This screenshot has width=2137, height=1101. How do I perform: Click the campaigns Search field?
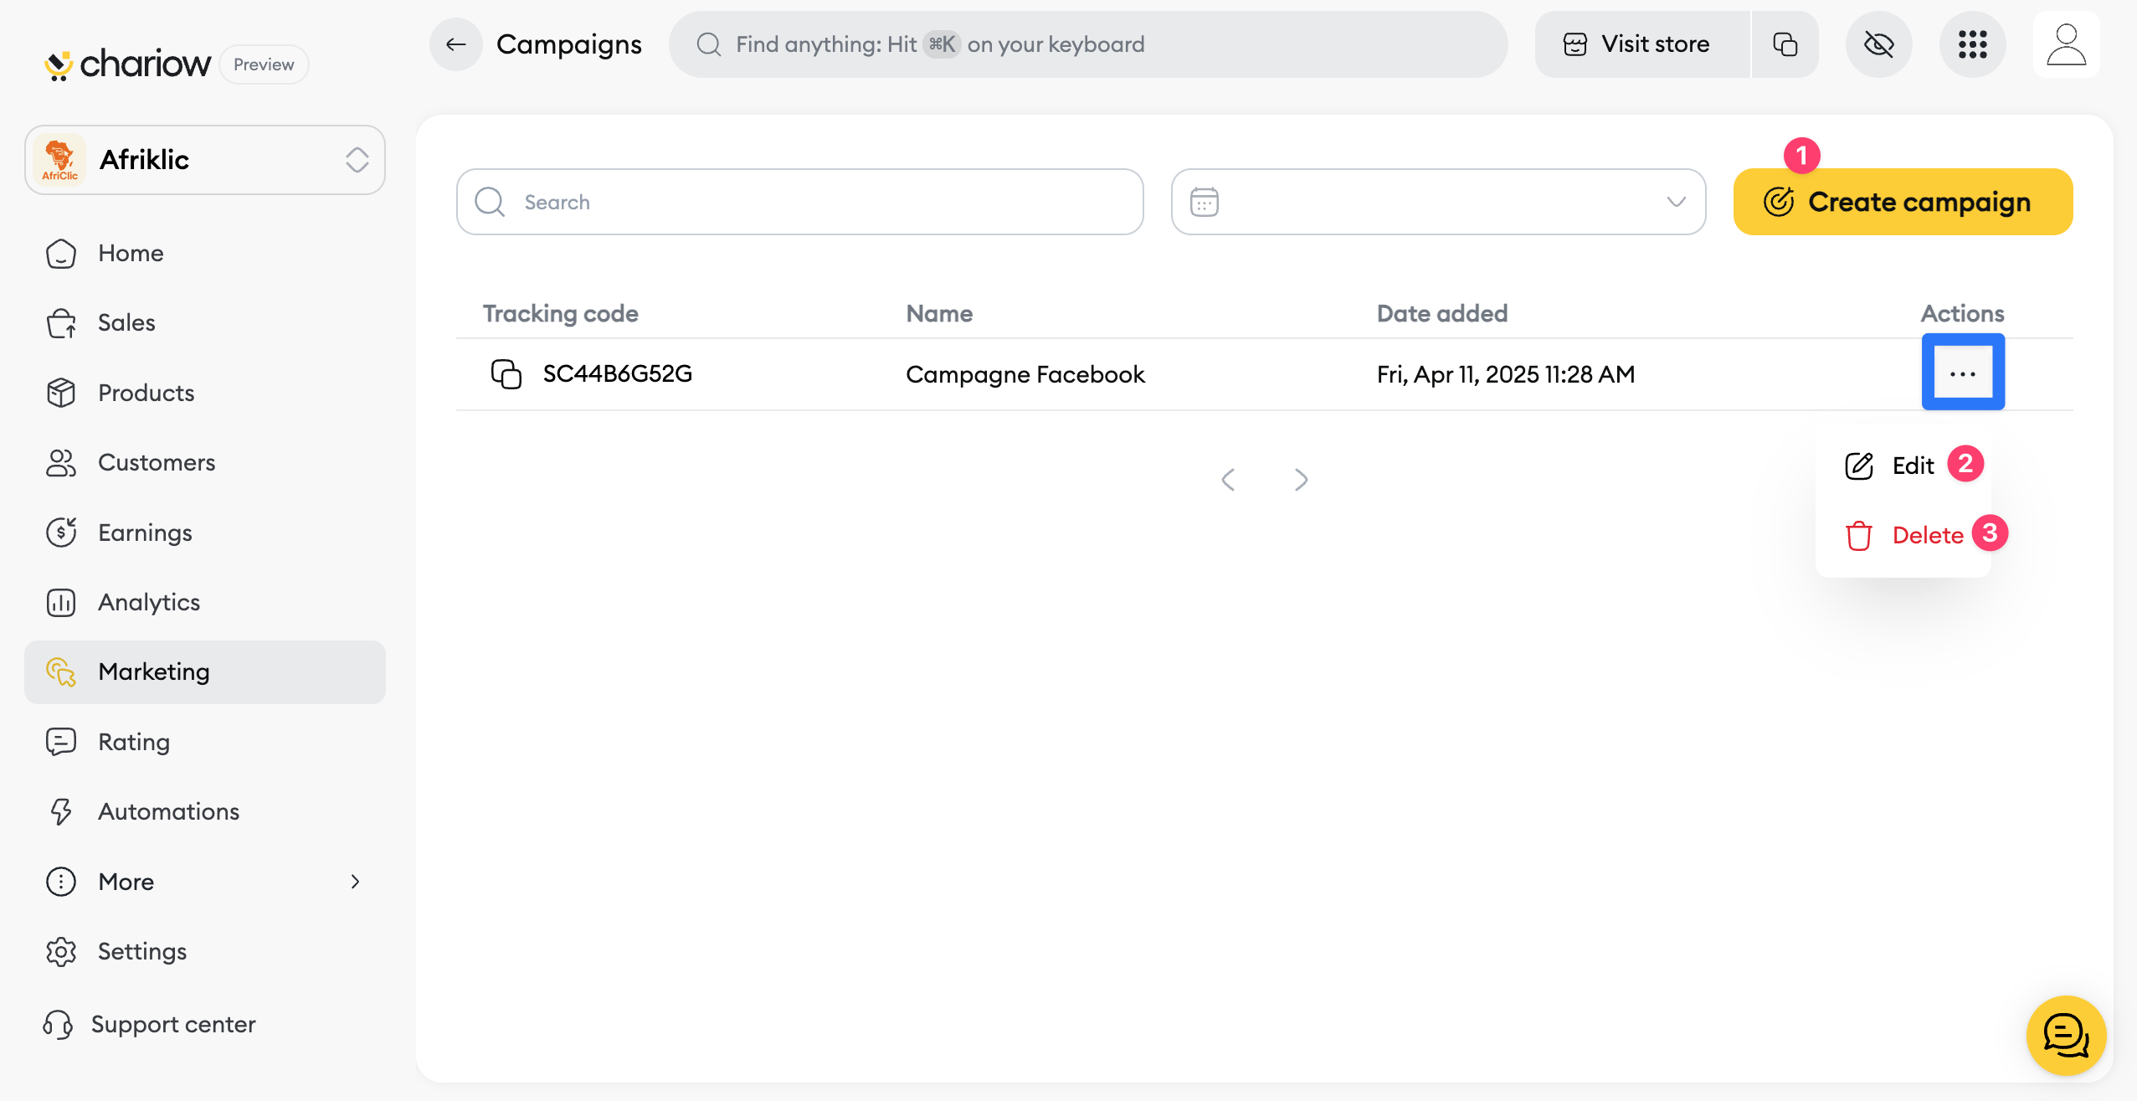click(799, 202)
